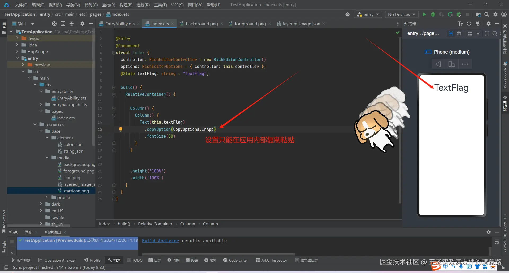Rotate the preview device icon
Viewport: 509px width, 273px height.
(x=451, y=64)
